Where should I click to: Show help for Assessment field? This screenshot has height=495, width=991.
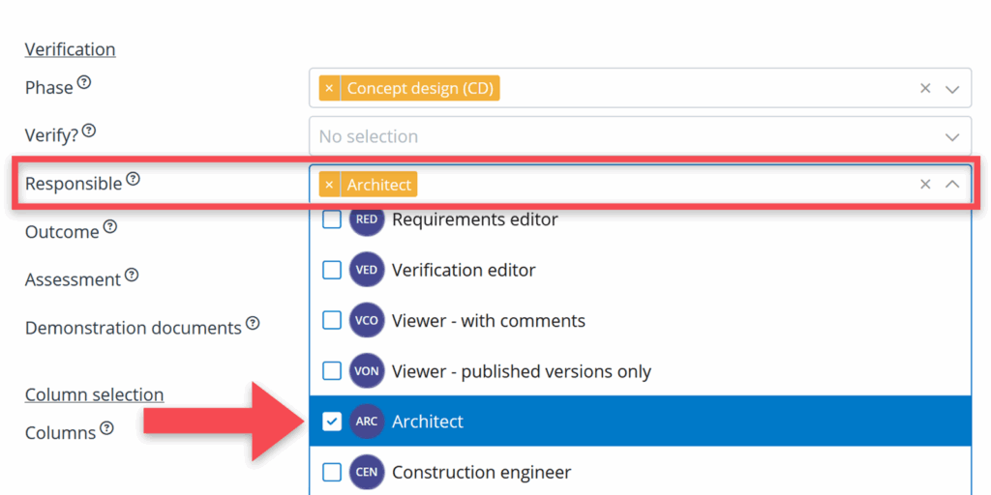click(132, 276)
